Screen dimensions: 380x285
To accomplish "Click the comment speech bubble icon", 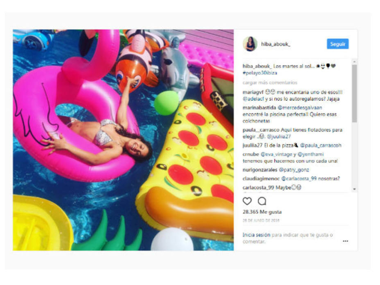I will [262, 201].
